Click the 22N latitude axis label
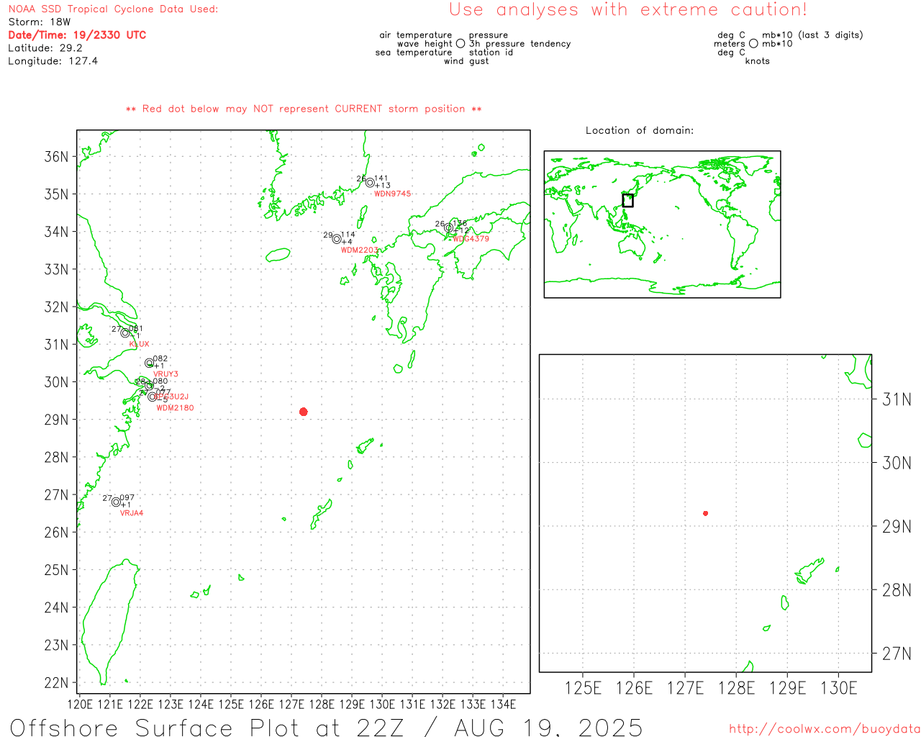 coord(57,683)
